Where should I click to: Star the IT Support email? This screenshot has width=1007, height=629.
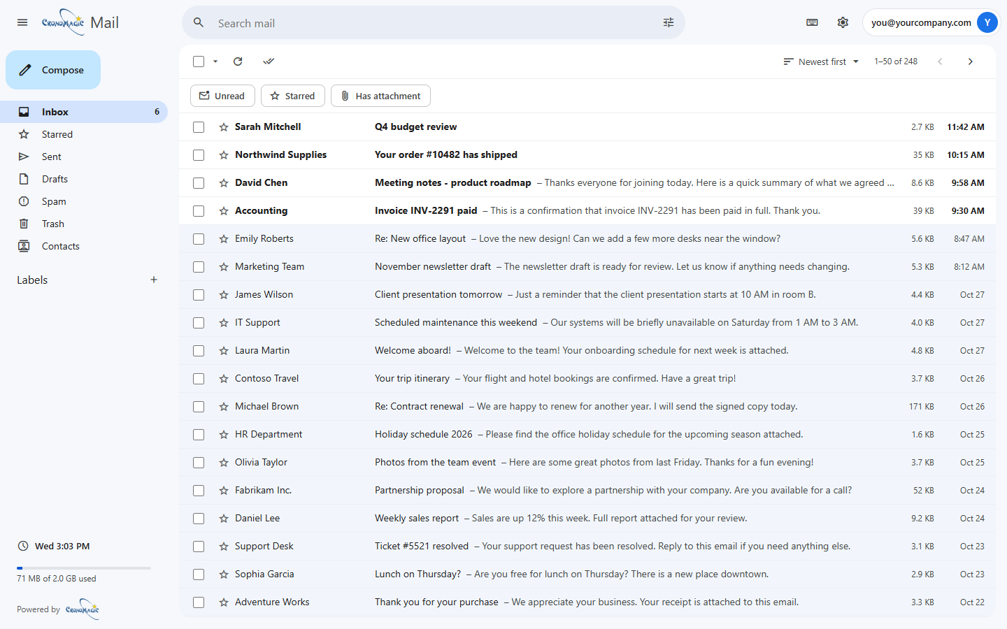pos(224,323)
